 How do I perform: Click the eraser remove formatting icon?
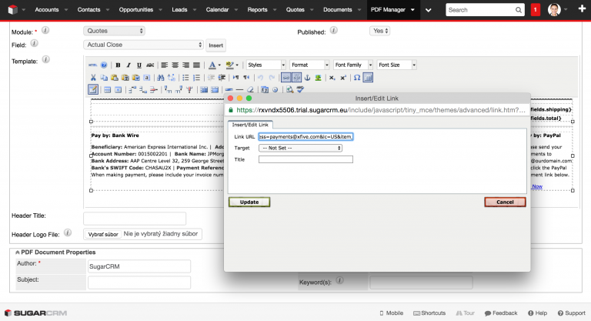pos(250,90)
